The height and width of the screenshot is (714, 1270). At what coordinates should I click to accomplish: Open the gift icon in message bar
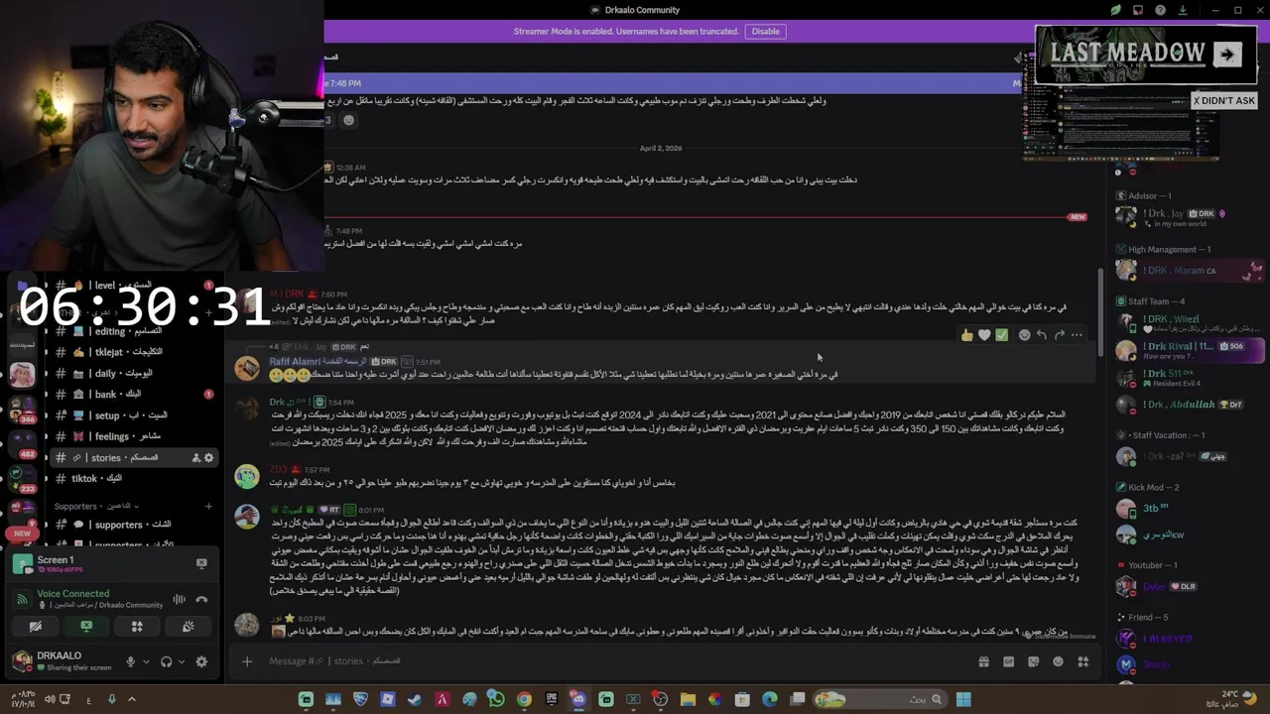point(983,661)
